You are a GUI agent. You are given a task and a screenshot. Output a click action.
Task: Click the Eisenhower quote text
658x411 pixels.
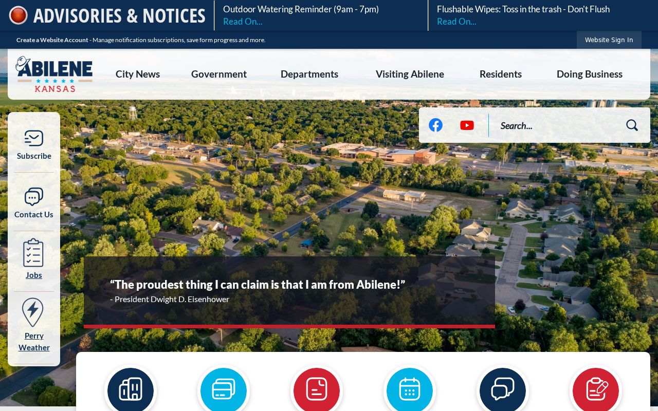click(x=258, y=284)
